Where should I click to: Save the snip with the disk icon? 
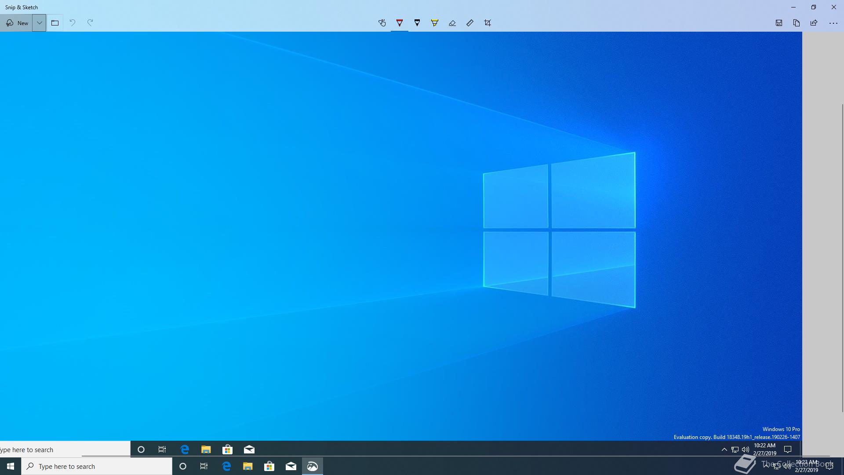(779, 23)
